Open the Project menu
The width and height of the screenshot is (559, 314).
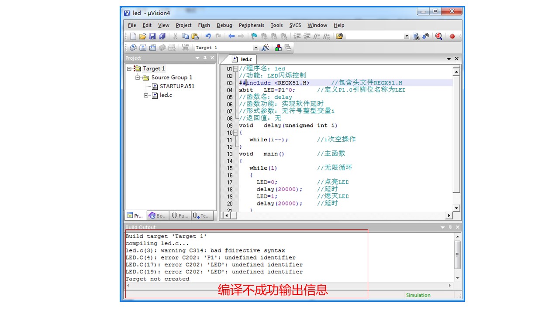point(184,25)
